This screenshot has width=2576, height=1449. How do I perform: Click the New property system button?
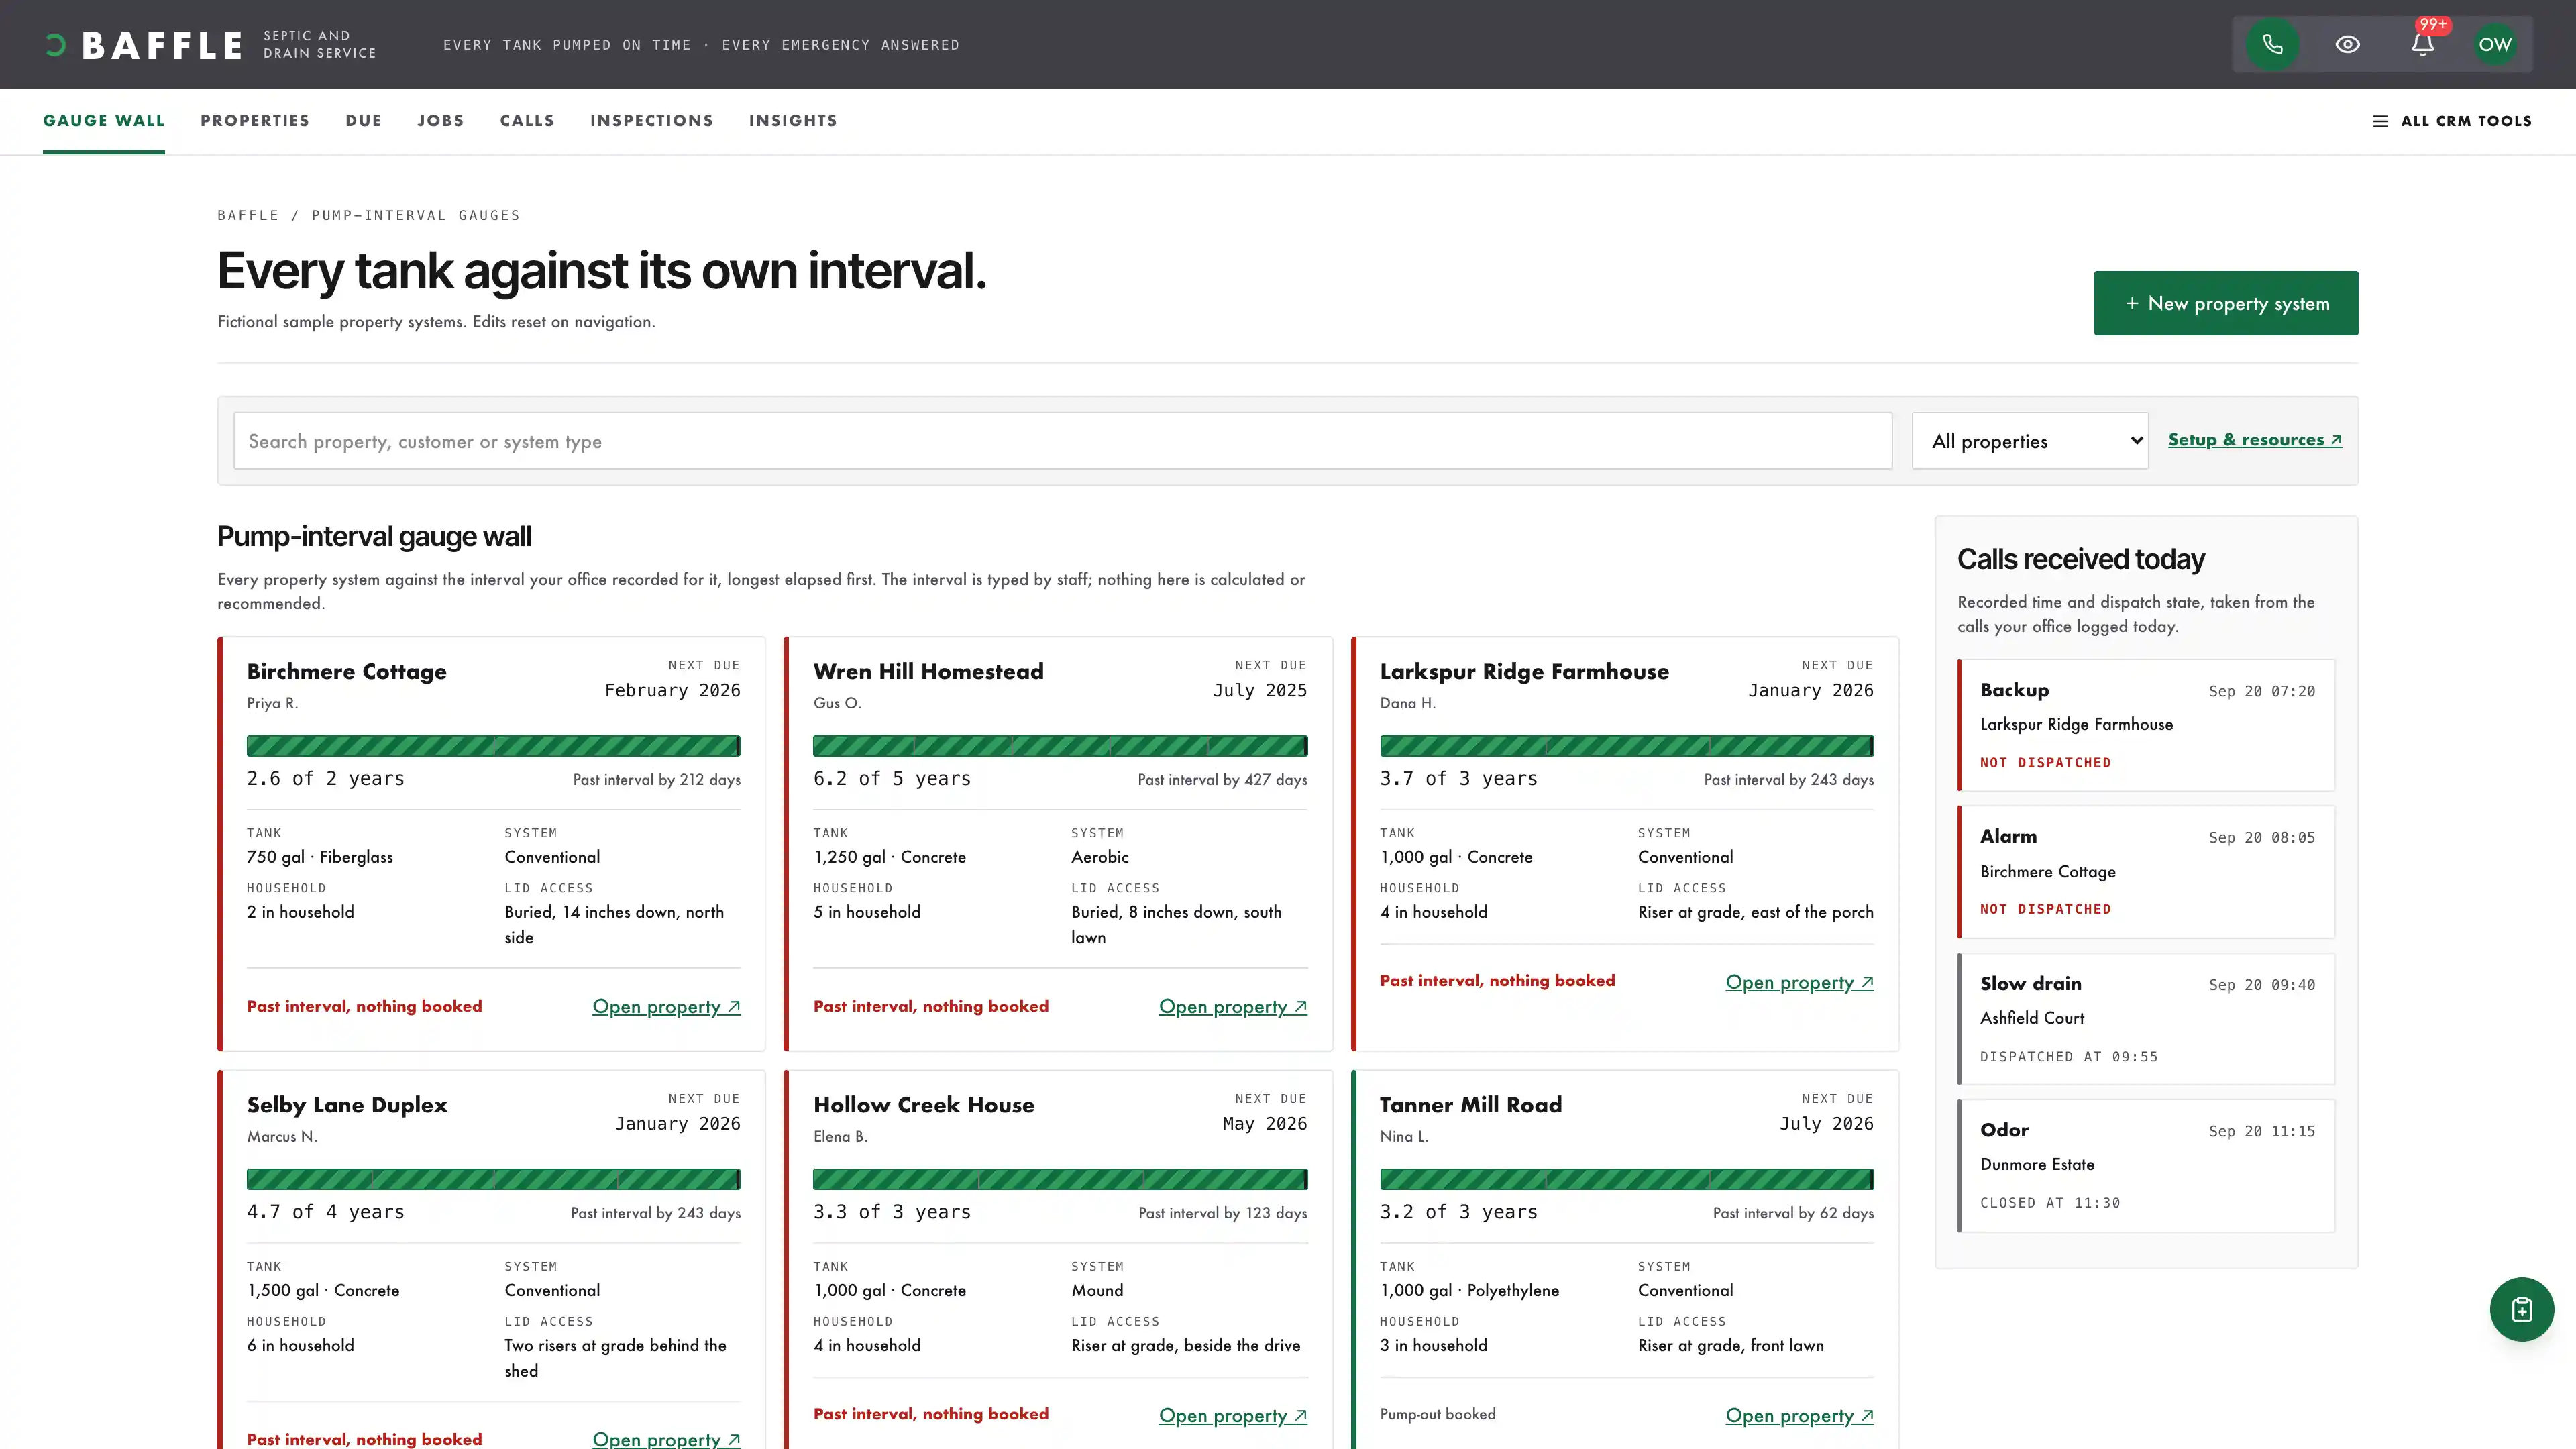tap(2226, 303)
